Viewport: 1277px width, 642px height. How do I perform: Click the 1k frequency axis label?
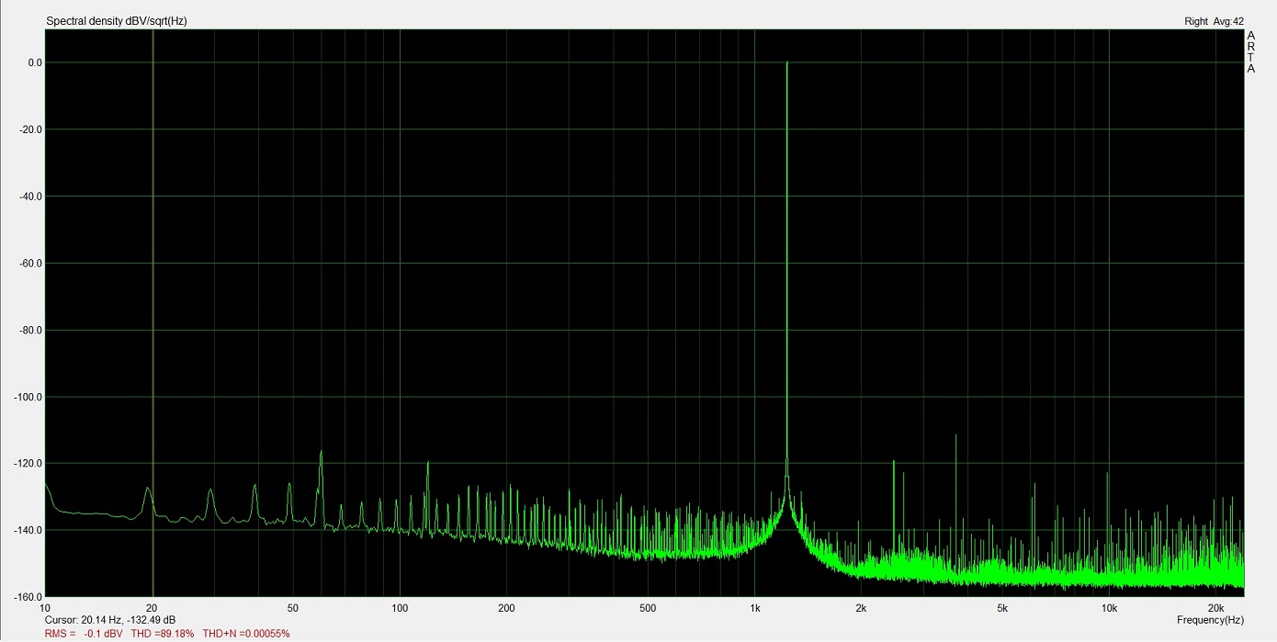754,608
